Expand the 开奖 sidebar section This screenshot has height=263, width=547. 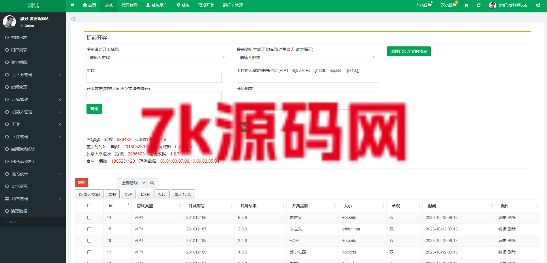point(33,124)
